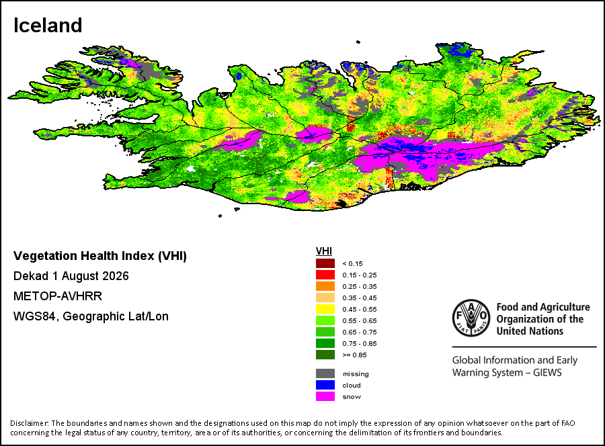Click the yellow 0.45 - 0.55 swatch

325,309
